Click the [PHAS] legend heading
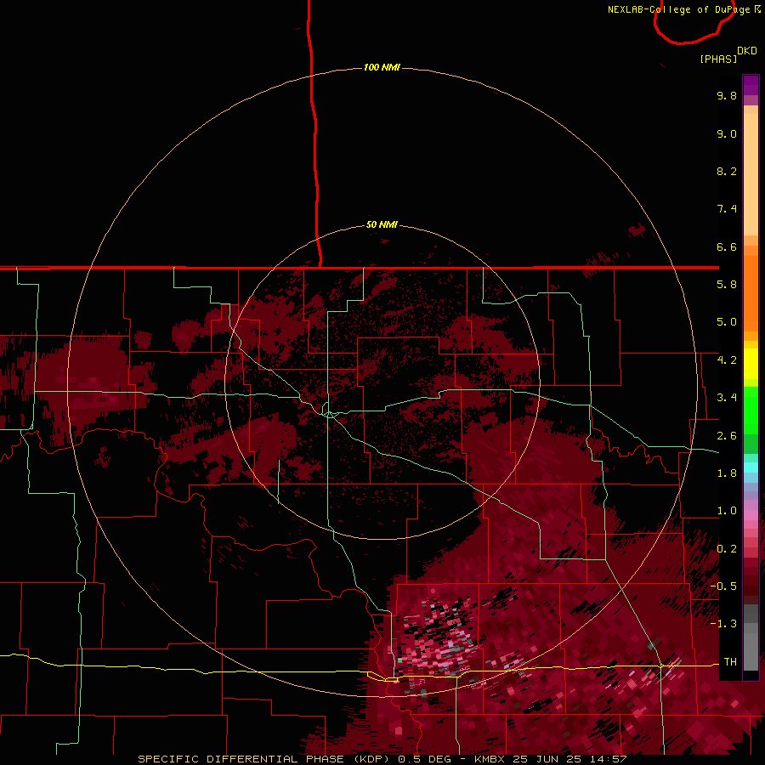Viewport: 765px width, 765px height. pyautogui.click(x=718, y=59)
